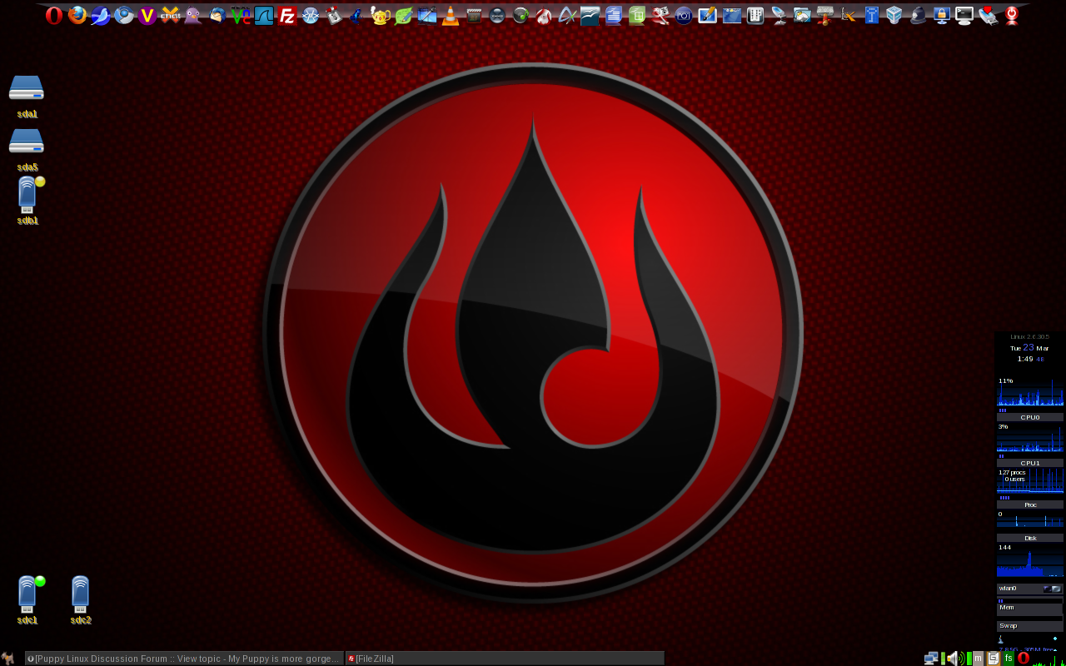Open the XChat IRC client
The width and height of the screenshot is (1066, 666).
[x=171, y=15]
